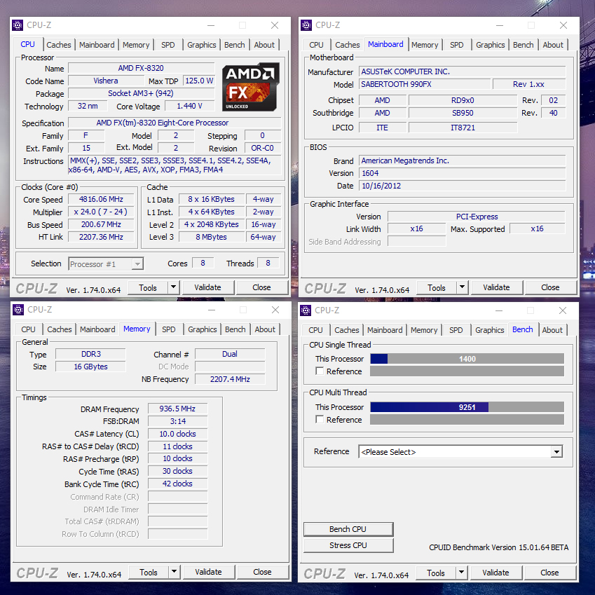This screenshot has width=595, height=595.
Task: Click the CPU-Z app icon in the CPU window title bar
Action: [x=18, y=25]
